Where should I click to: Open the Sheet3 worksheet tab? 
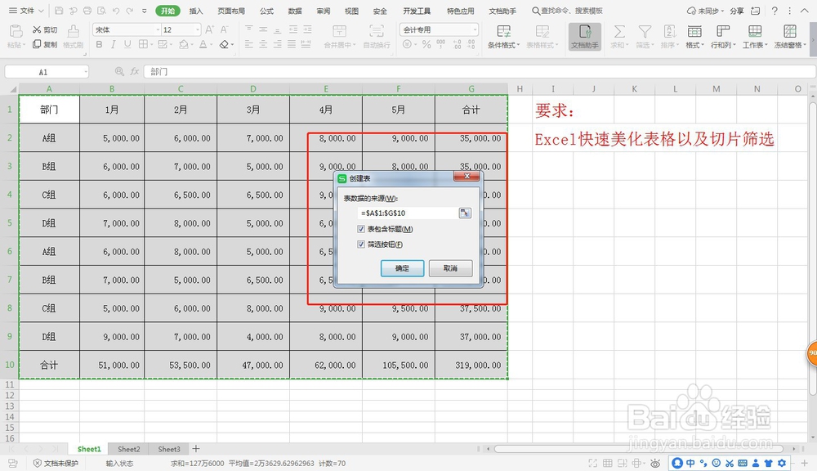point(169,449)
